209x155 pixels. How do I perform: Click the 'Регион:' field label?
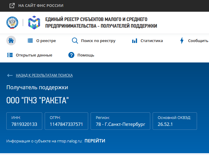[103, 118]
